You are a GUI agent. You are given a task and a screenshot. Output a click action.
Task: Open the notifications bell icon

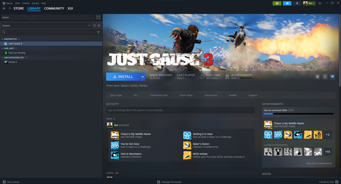pyautogui.click(x=297, y=3)
